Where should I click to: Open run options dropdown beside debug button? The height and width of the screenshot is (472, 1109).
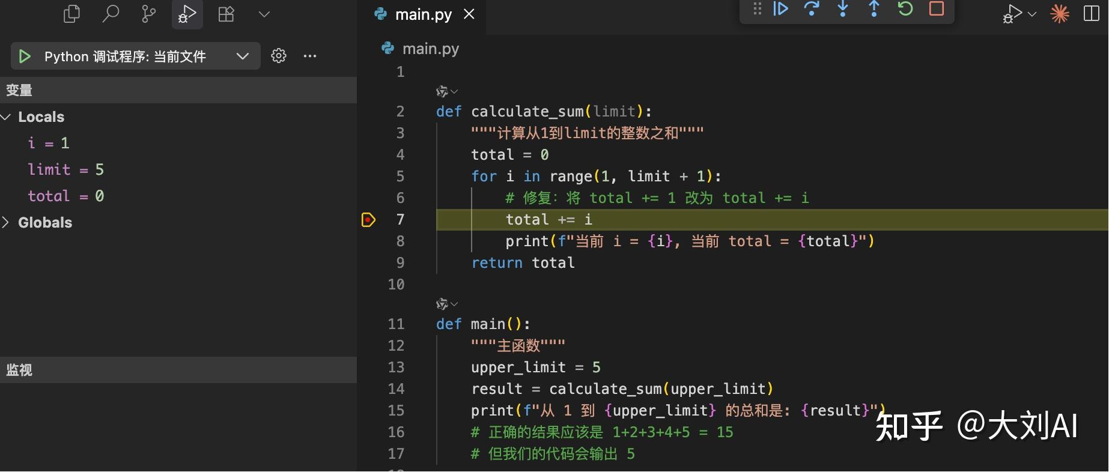1032,14
